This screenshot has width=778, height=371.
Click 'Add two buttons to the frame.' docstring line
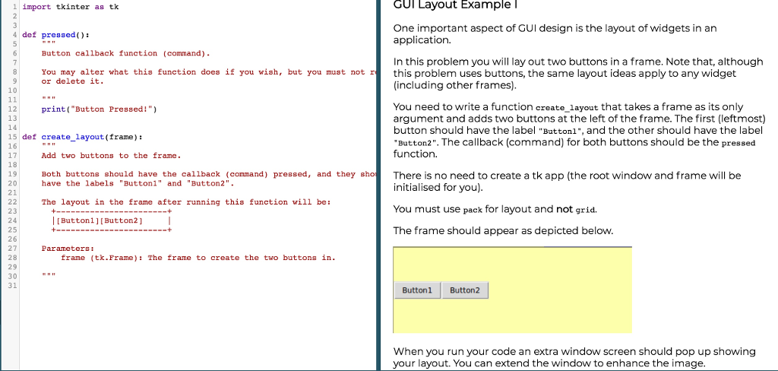pyautogui.click(x=111, y=155)
